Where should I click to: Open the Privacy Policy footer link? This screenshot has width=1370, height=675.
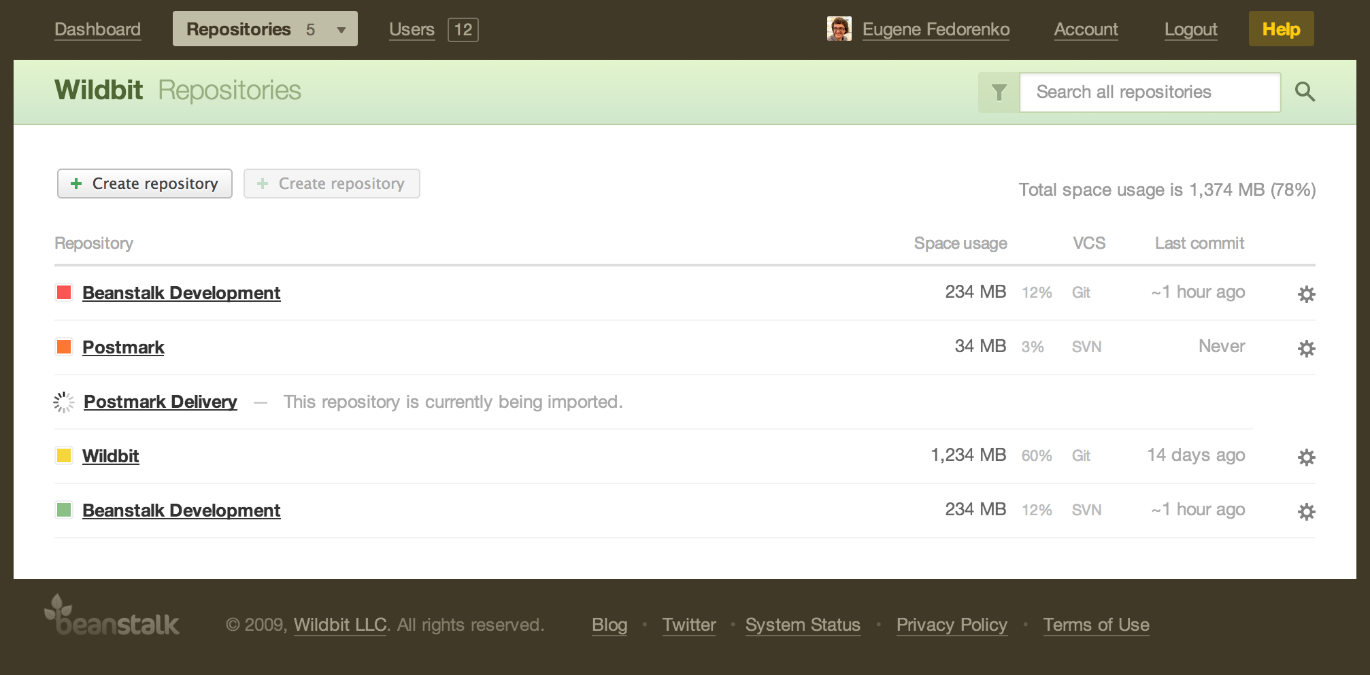[x=952, y=625]
